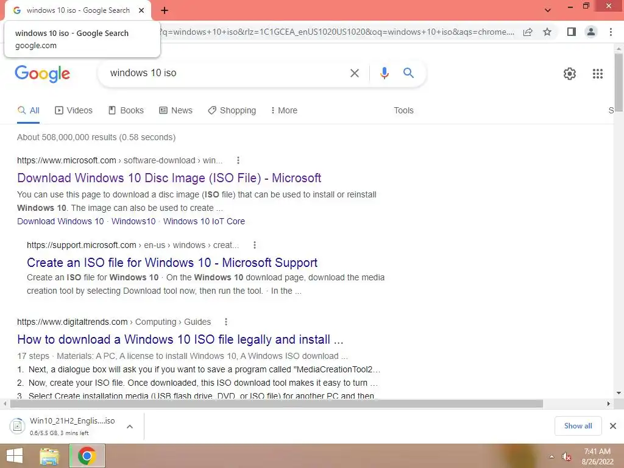
Task: Open the Google apps grid
Action: (x=597, y=74)
